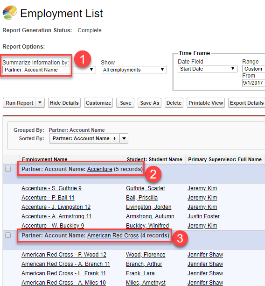Open student Livingston, Jorden
Viewport: 265px width, 286px height.
[149, 207]
